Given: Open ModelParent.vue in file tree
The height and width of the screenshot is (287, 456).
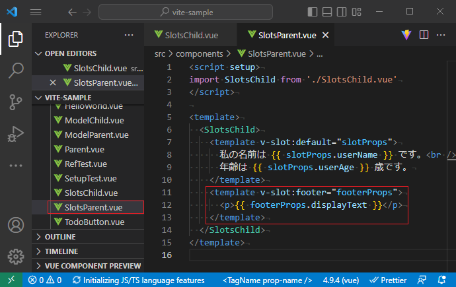Looking at the screenshot, I should [88, 135].
